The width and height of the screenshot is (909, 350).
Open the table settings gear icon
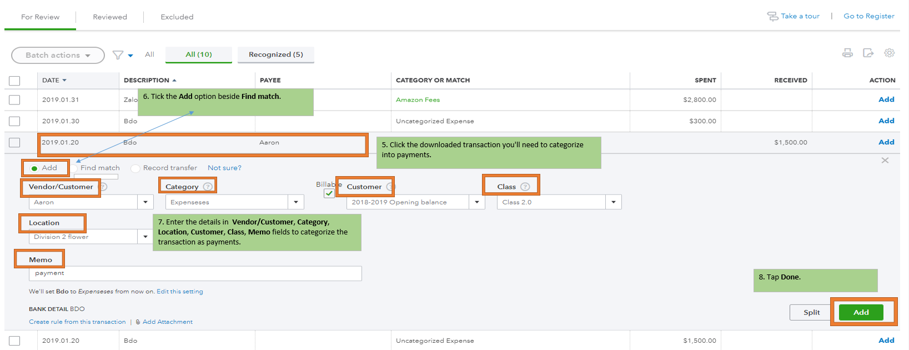pyautogui.click(x=890, y=53)
